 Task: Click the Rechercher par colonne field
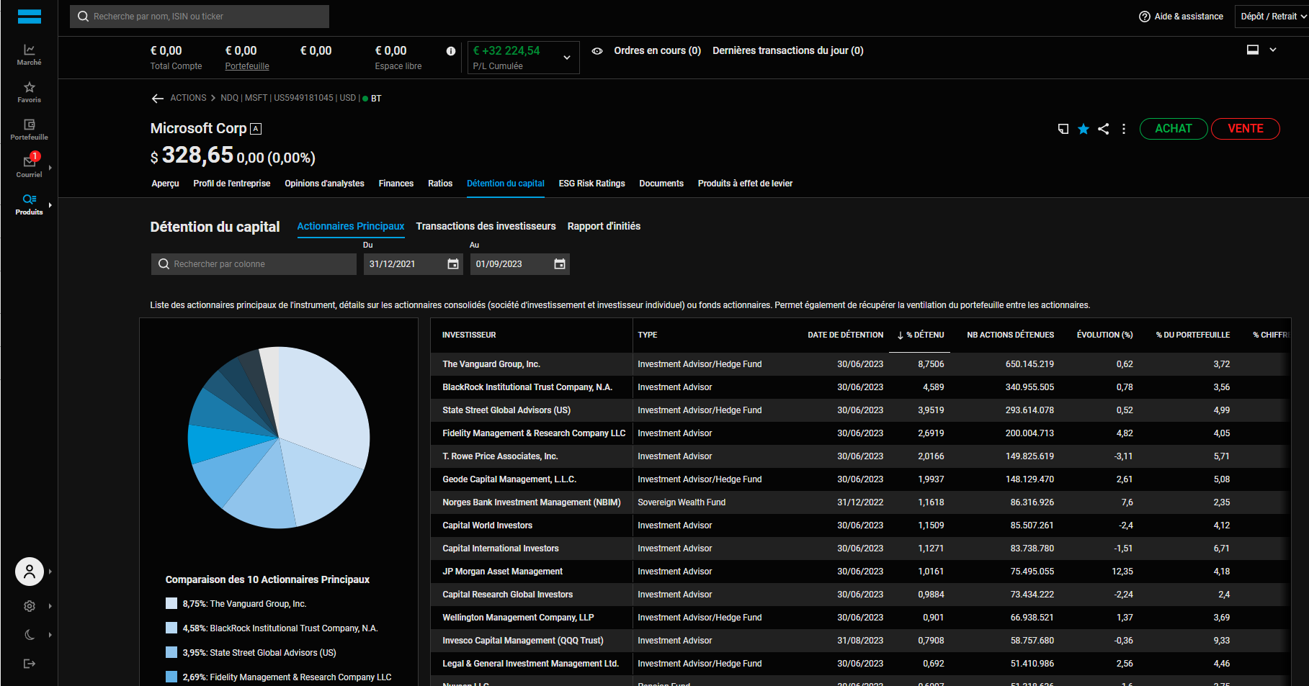coord(254,264)
